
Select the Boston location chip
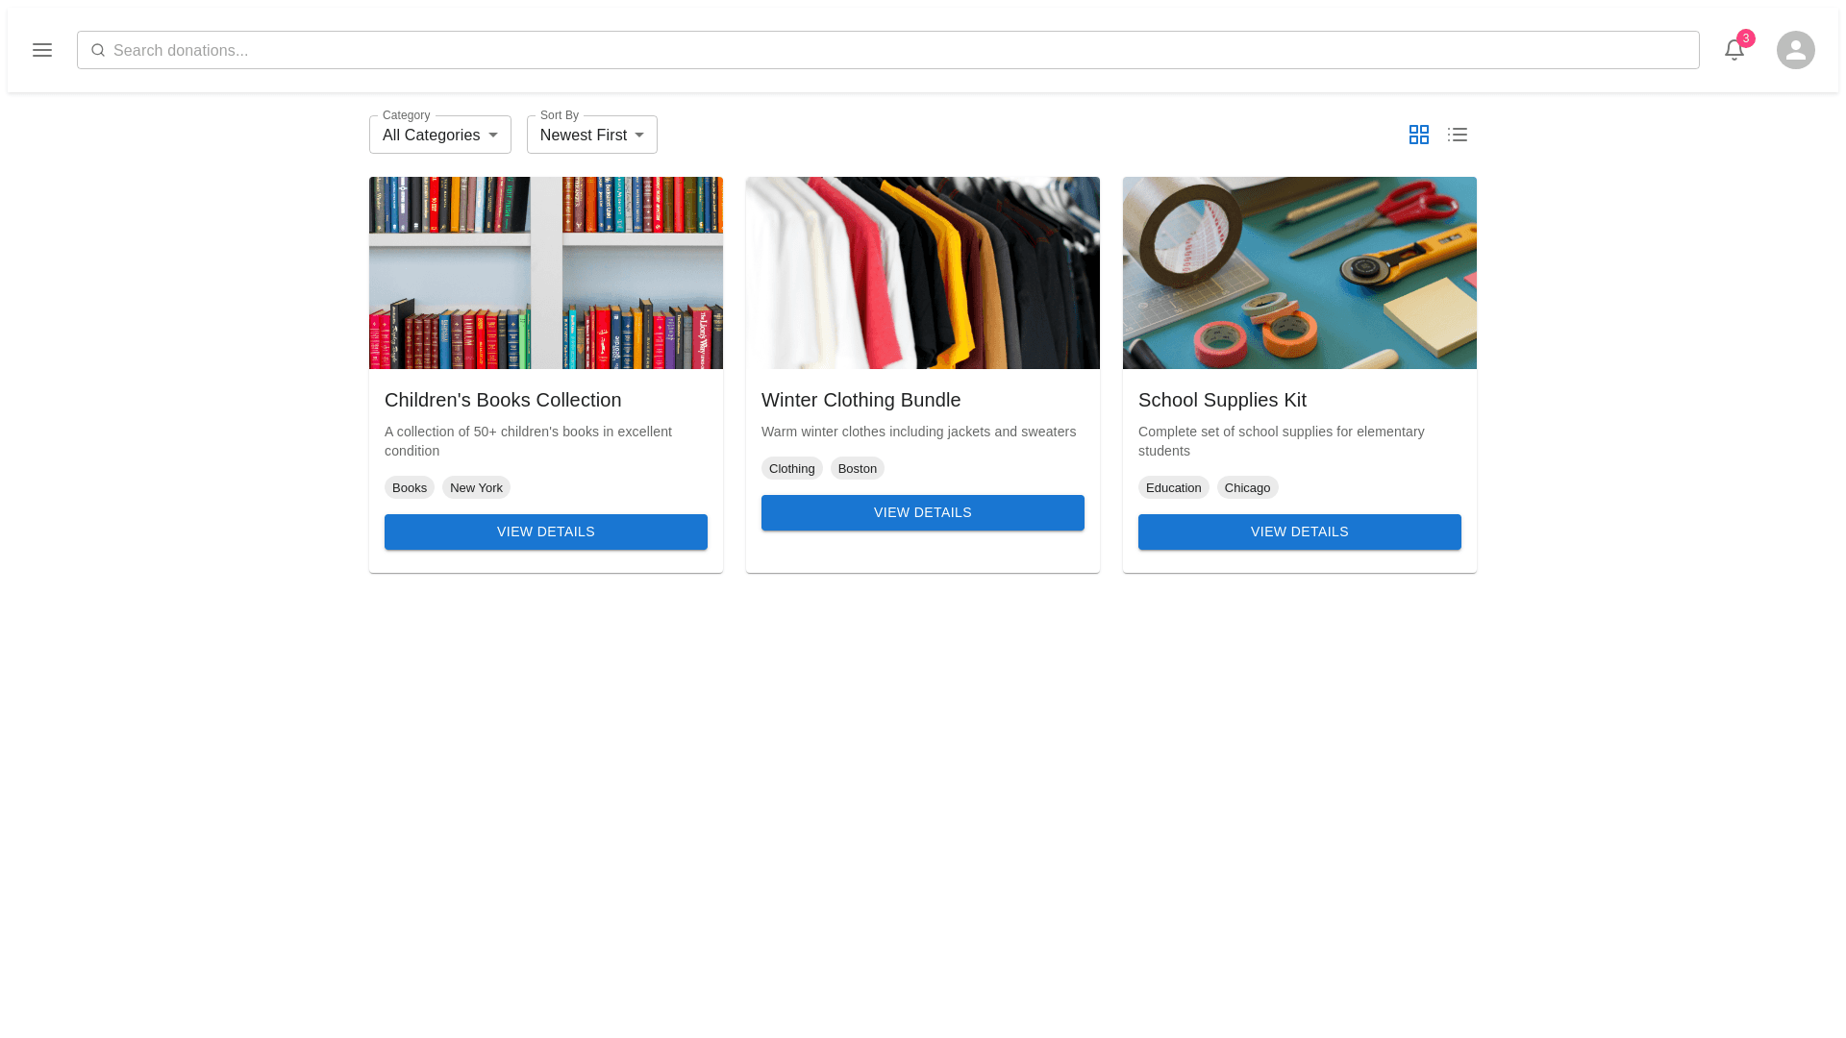(x=858, y=468)
